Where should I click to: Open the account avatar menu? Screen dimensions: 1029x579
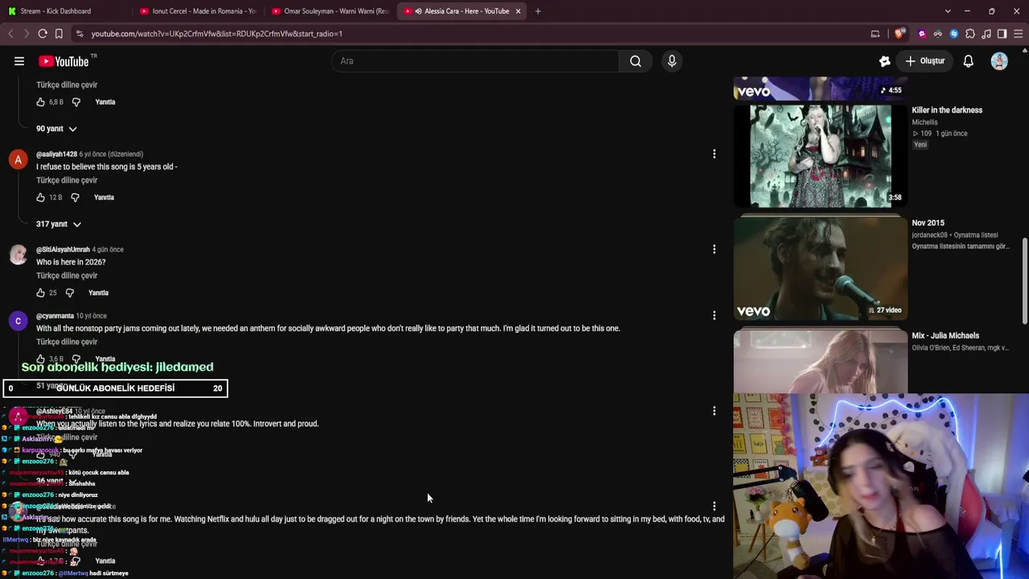coord(999,61)
